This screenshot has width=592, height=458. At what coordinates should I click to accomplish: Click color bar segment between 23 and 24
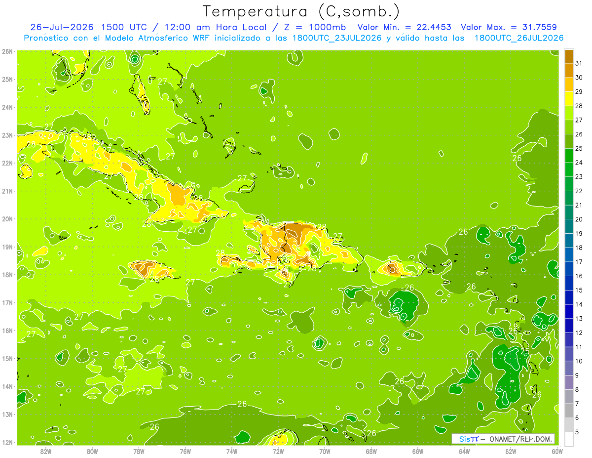[x=569, y=170]
